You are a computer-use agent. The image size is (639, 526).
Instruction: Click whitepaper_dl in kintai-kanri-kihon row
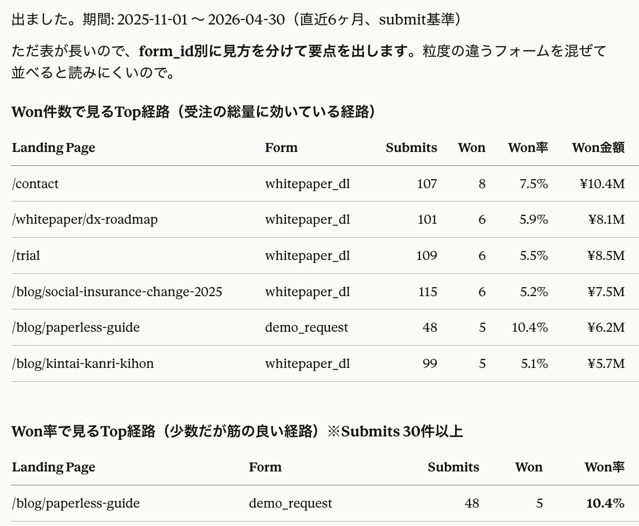click(x=307, y=363)
